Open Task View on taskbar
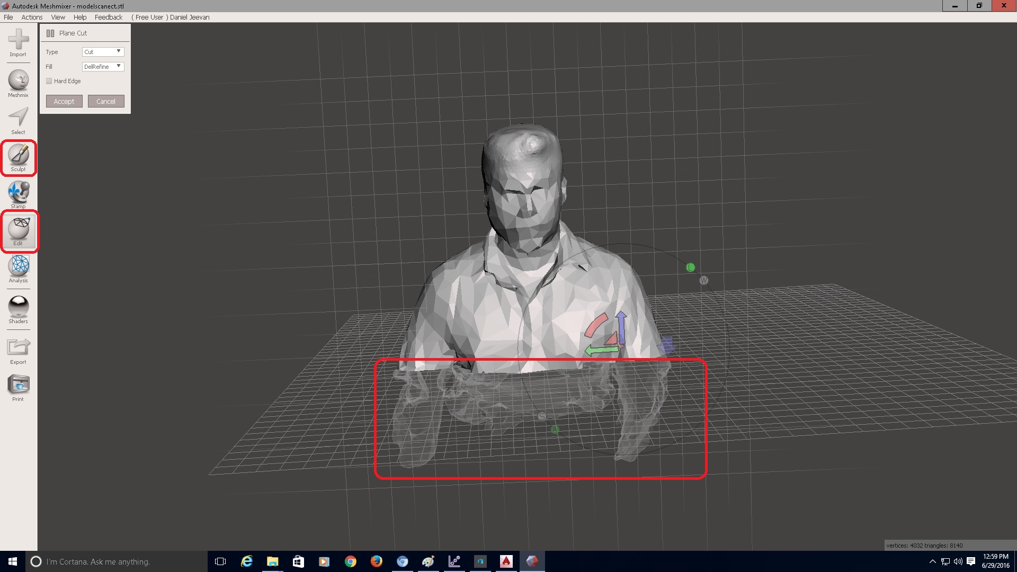 coord(220,561)
